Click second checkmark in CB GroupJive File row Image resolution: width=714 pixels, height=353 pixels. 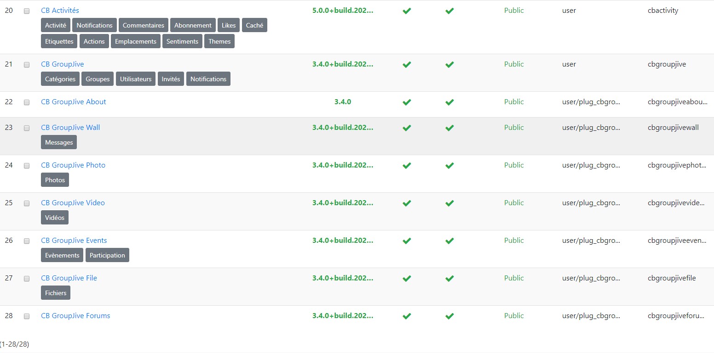click(449, 278)
